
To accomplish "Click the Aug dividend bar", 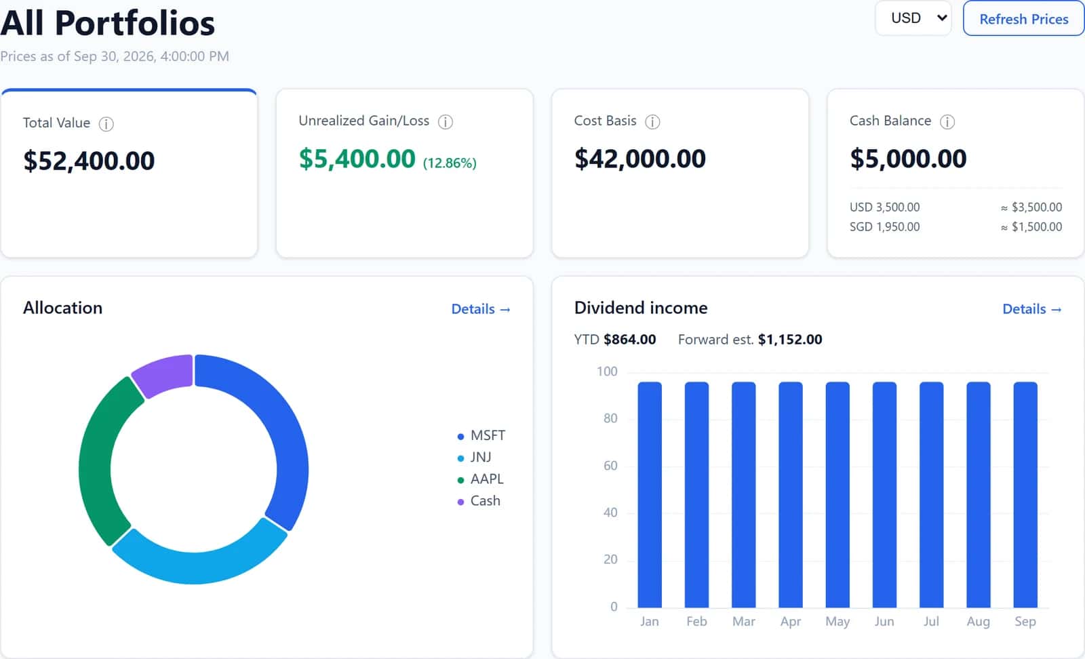I will 979,495.
